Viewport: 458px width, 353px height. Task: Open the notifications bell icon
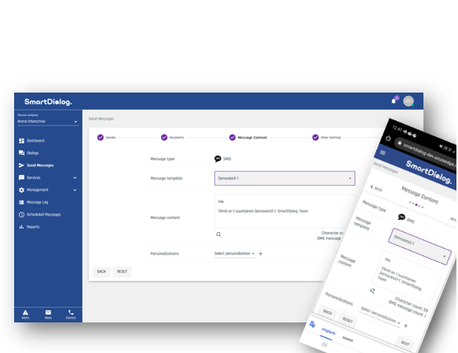pos(394,101)
